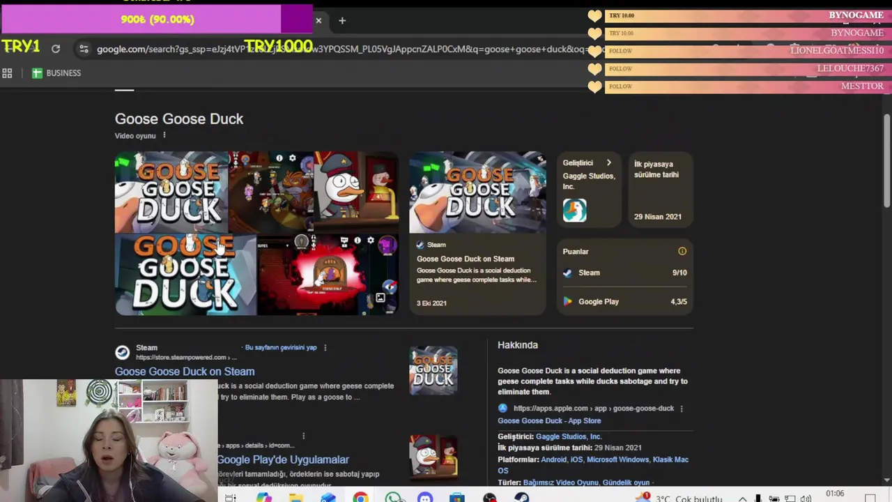Open the top-left Goose Goose Duck image
The image size is (892, 502).
171,192
